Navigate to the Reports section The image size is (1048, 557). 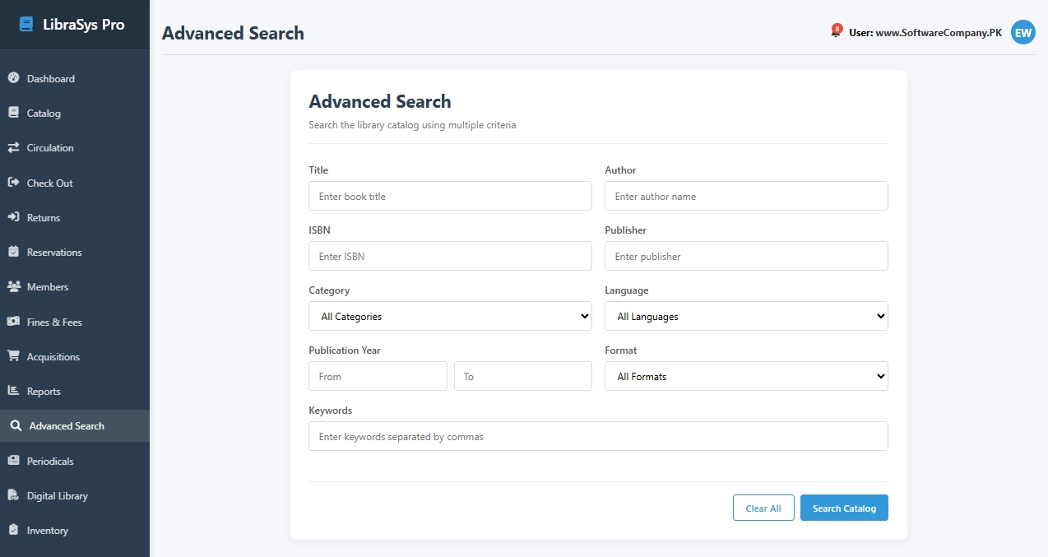[x=44, y=392]
